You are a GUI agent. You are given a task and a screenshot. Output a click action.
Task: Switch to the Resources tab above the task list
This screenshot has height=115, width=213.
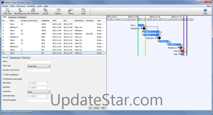click(13, 17)
